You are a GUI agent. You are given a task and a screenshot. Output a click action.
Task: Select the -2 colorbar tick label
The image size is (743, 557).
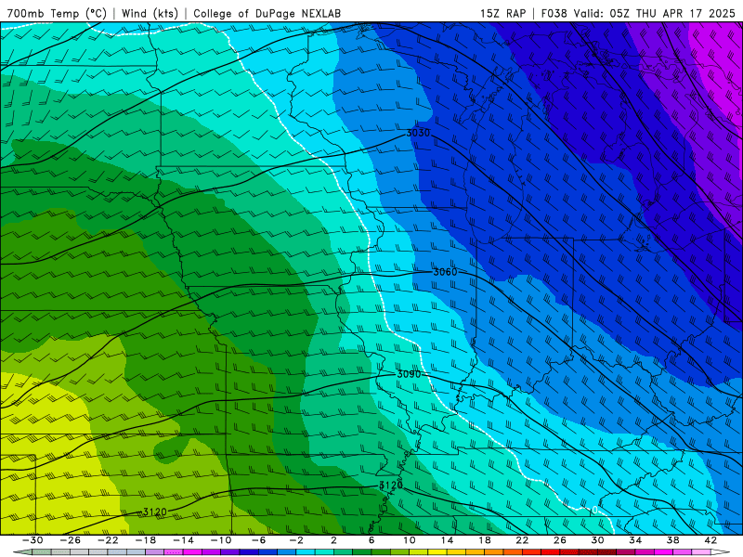tap(296, 540)
